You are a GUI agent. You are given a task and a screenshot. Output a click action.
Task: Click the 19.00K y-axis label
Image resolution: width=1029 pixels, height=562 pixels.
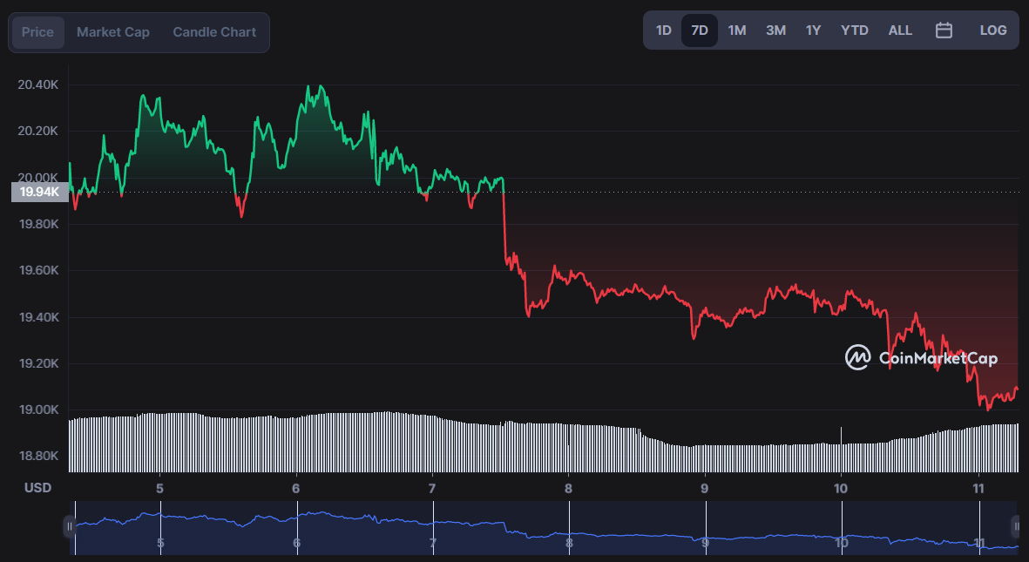[38, 410]
